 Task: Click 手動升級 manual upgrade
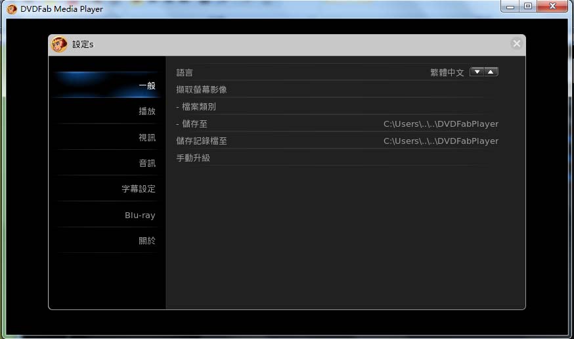pyautogui.click(x=193, y=158)
